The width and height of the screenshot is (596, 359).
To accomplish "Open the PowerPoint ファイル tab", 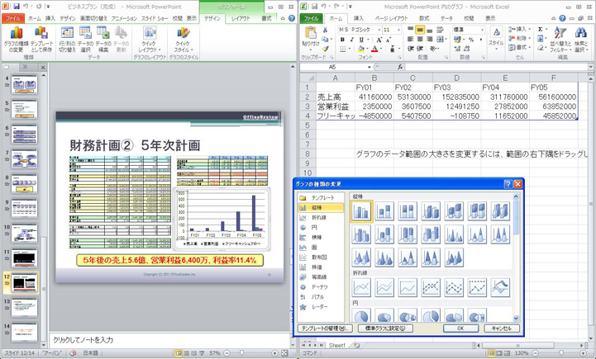I will point(13,18).
